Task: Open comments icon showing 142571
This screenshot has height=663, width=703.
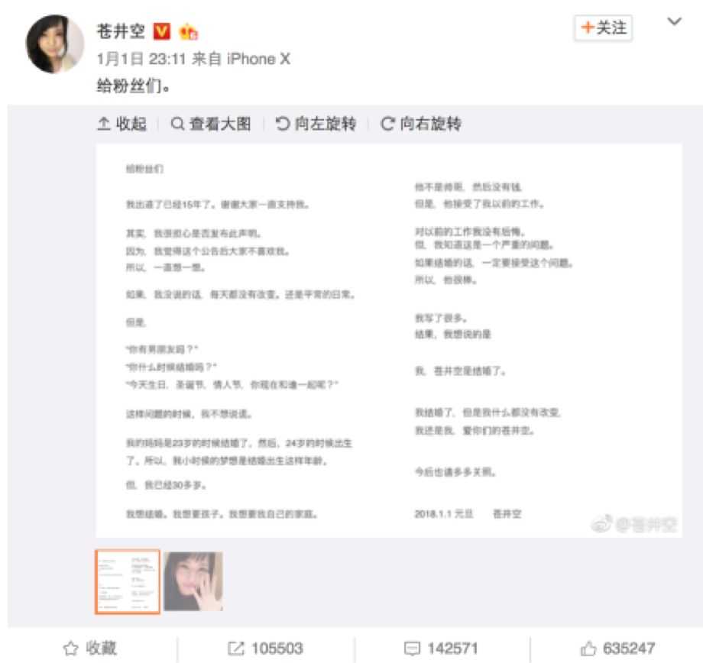Action: click(412, 648)
